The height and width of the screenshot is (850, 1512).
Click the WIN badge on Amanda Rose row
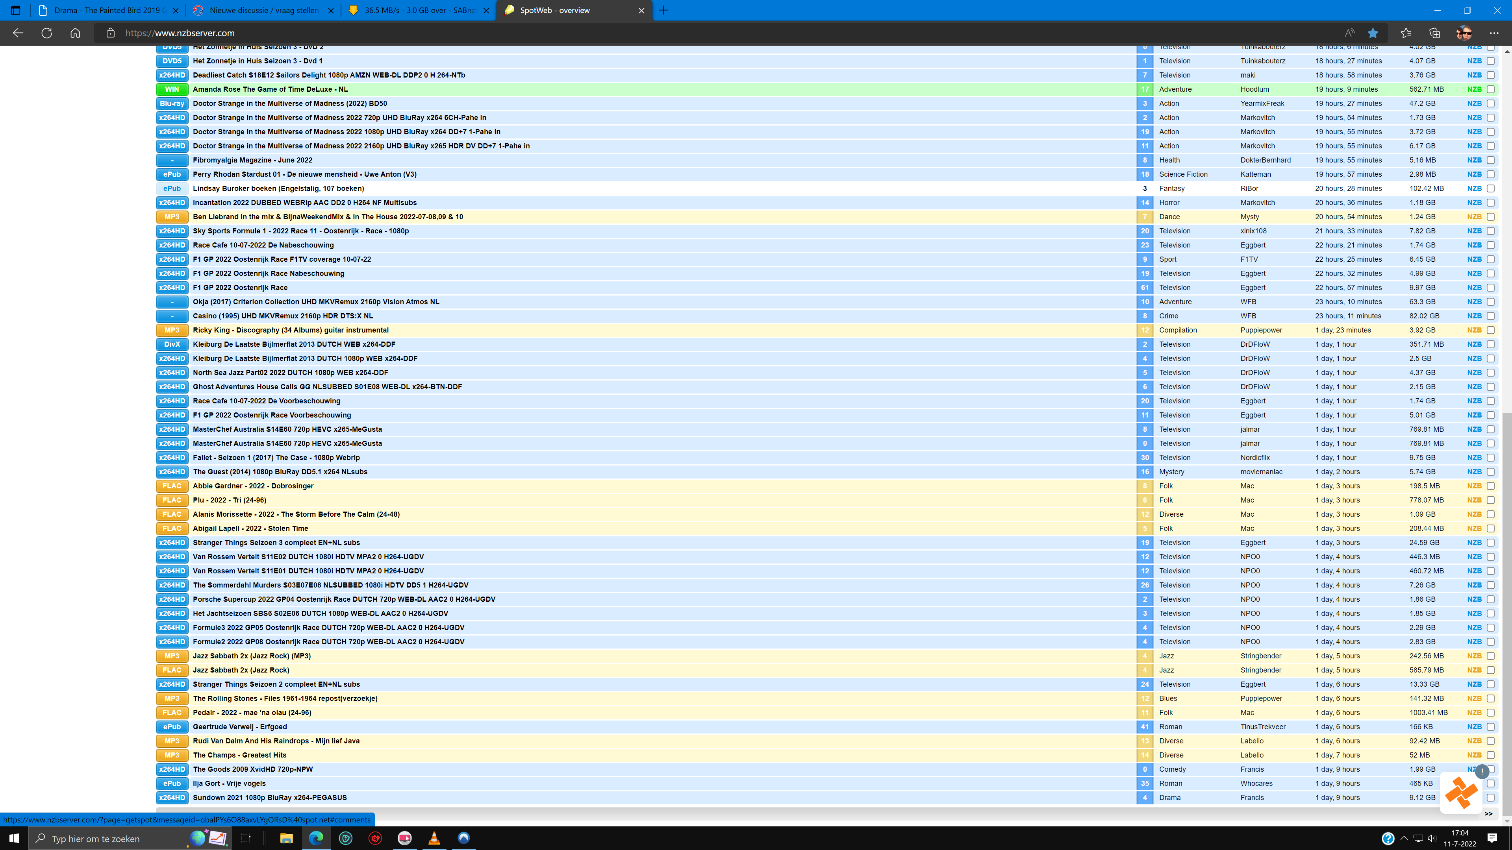pyautogui.click(x=172, y=89)
